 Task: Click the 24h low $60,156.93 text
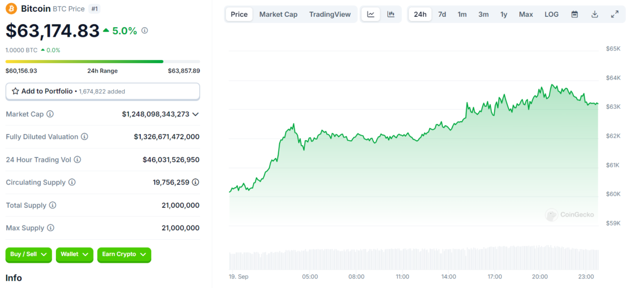point(22,70)
